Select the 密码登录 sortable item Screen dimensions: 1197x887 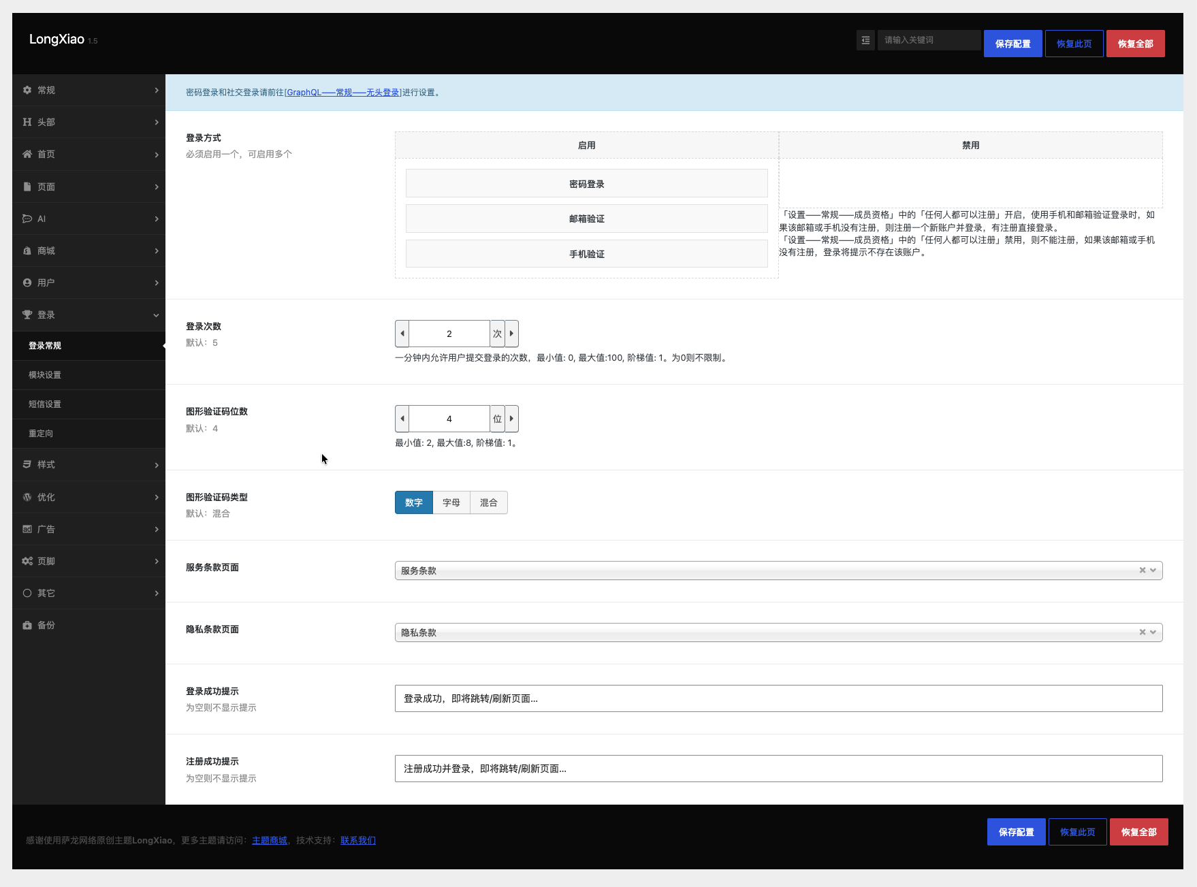pyautogui.click(x=586, y=184)
